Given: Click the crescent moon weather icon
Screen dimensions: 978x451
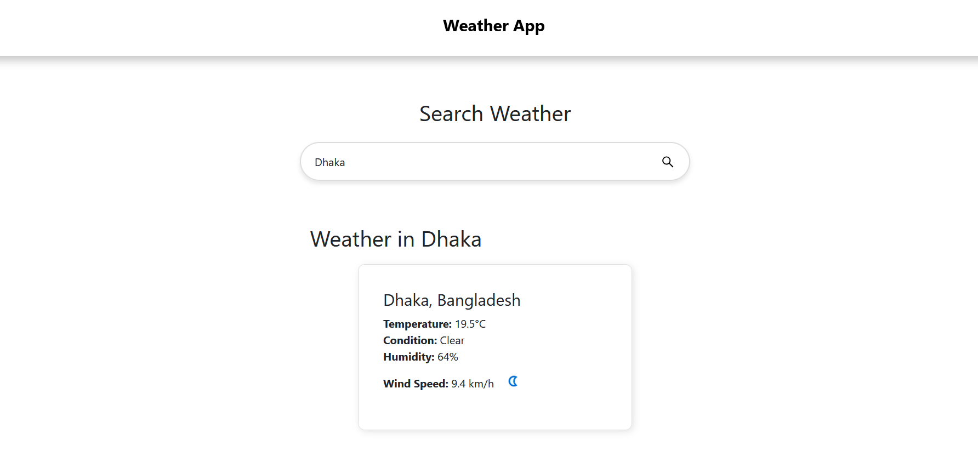Looking at the screenshot, I should click(513, 381).
